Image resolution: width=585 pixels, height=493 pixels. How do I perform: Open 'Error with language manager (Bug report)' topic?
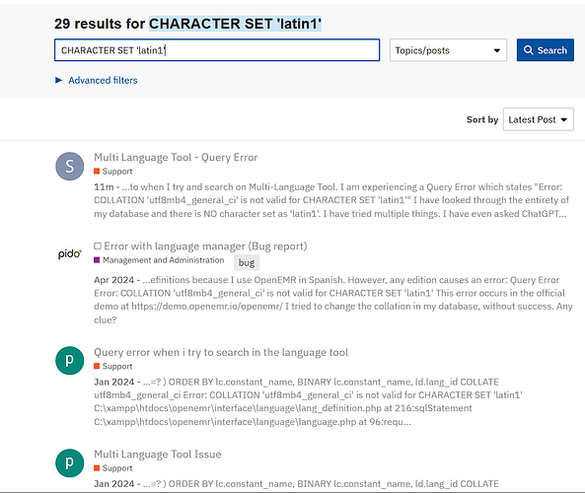click(205, 246)
